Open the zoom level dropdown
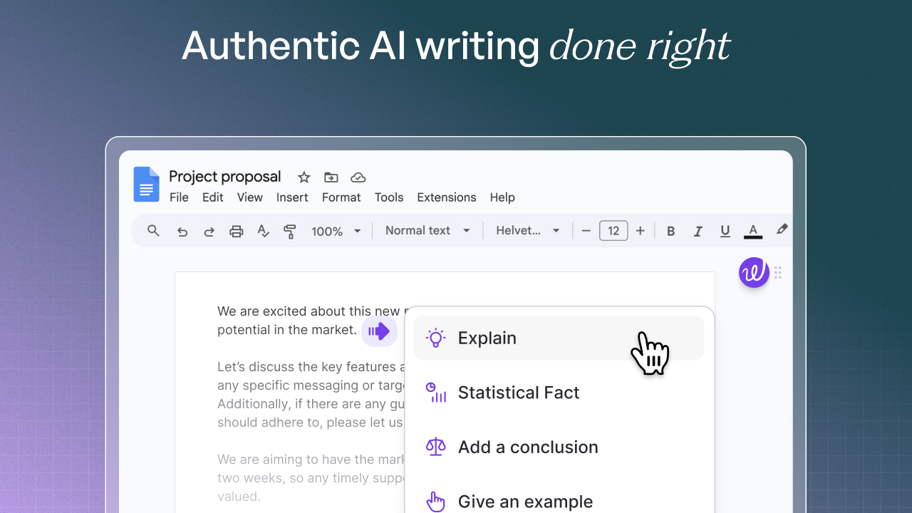912x513 pixels. pyautogui.click(x=335, y=230)
